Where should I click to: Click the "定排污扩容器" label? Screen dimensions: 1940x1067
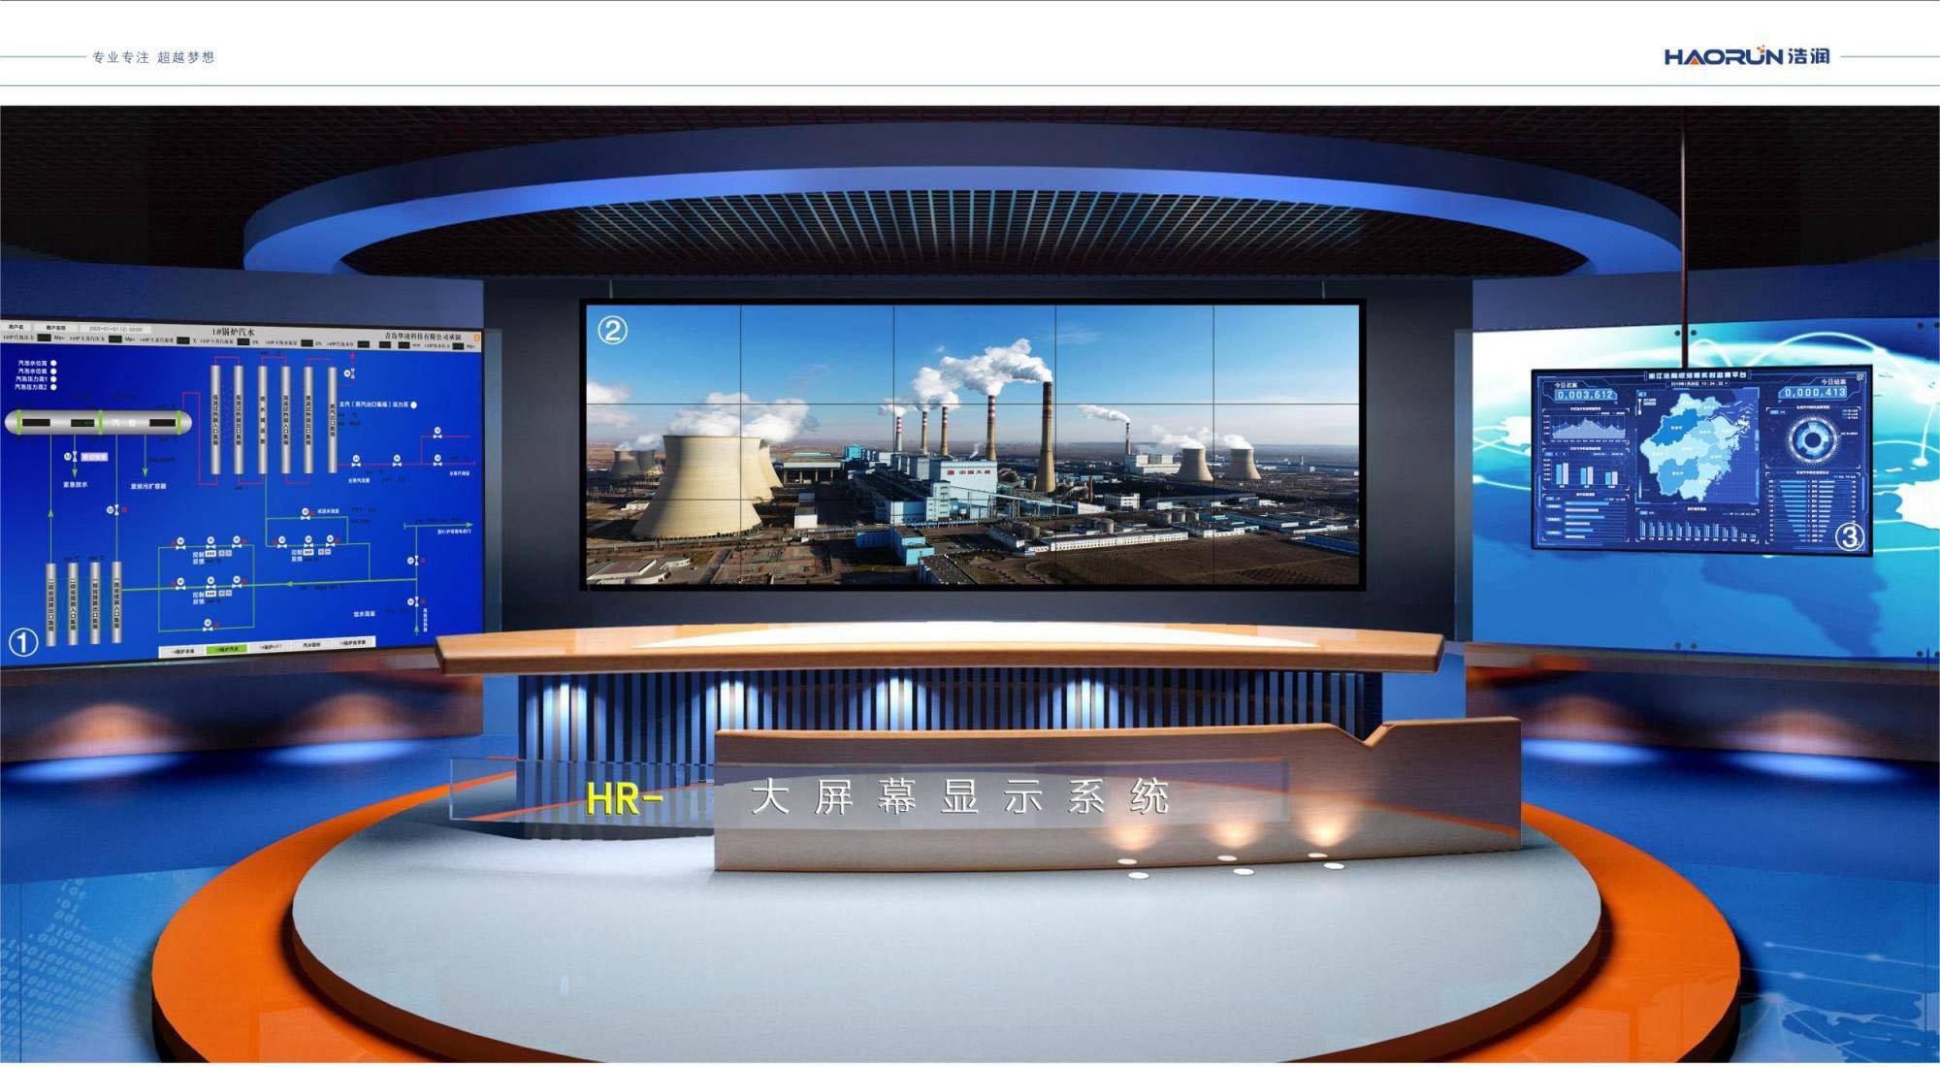coord(148,486)
